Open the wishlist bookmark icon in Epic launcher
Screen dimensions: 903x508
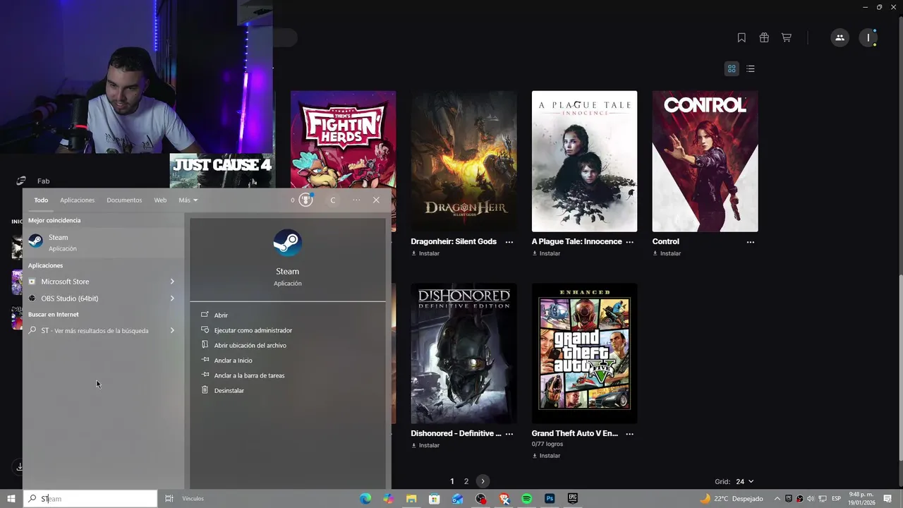(x=741, y=38)
